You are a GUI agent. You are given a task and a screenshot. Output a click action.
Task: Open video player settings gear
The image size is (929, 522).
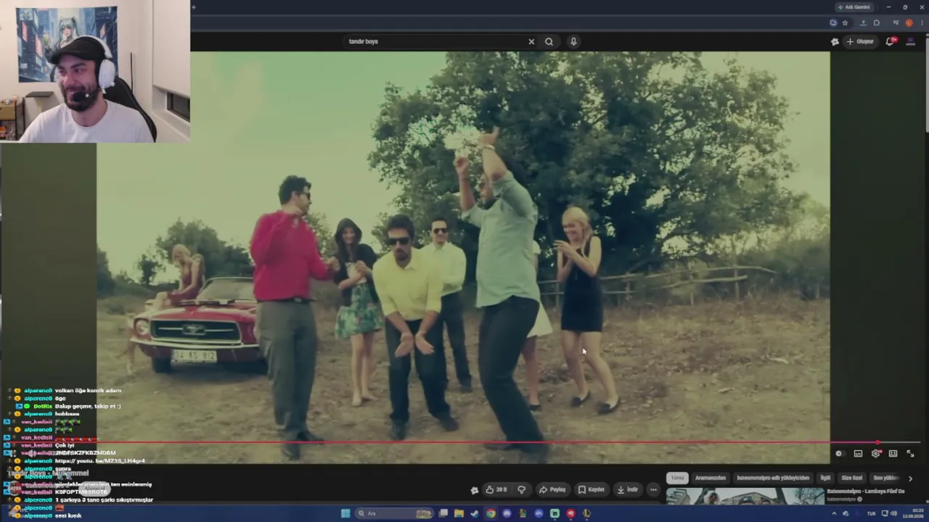(876, 454)
